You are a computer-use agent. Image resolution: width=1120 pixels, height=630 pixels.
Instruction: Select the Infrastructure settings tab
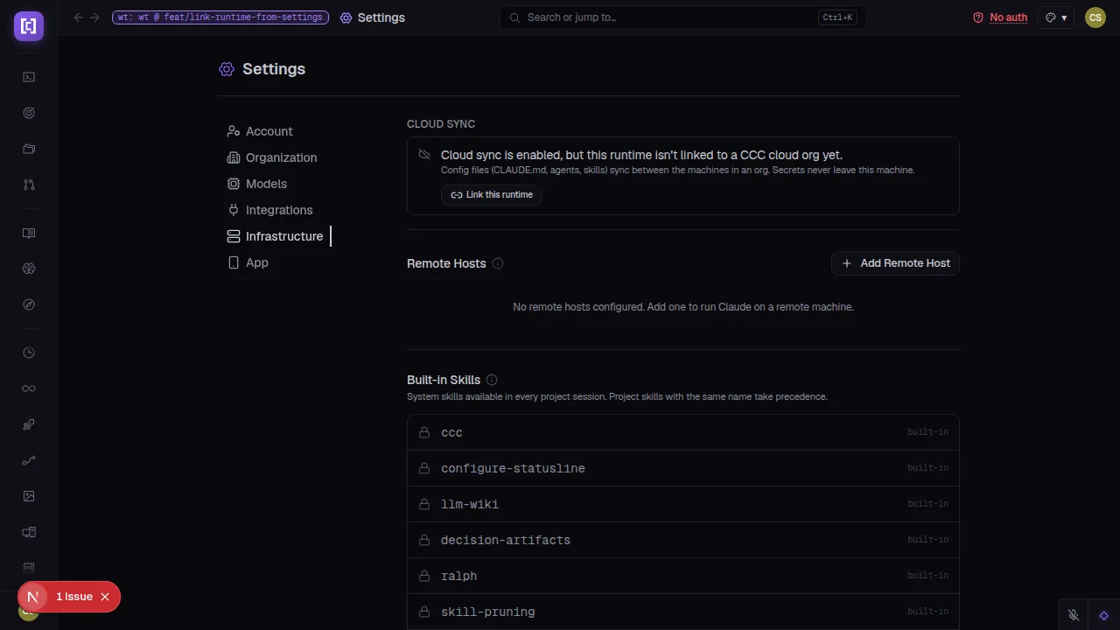pos(275,236)
